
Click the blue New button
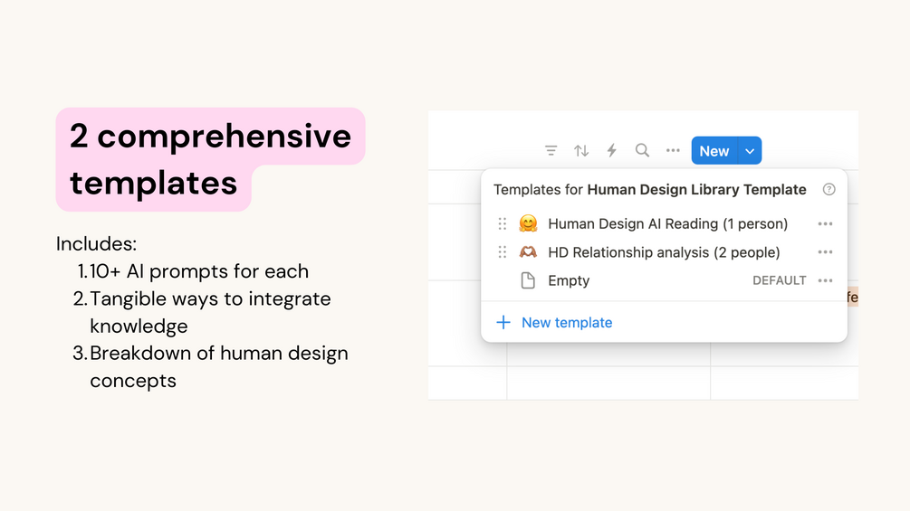714,151
